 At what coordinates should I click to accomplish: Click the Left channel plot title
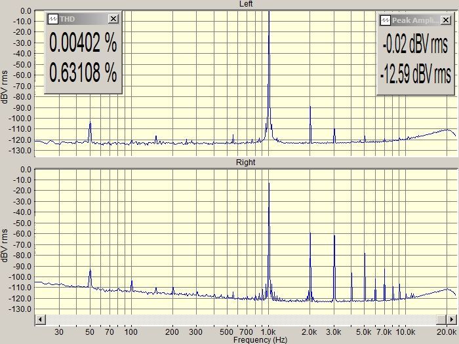(x=246, y=4)
